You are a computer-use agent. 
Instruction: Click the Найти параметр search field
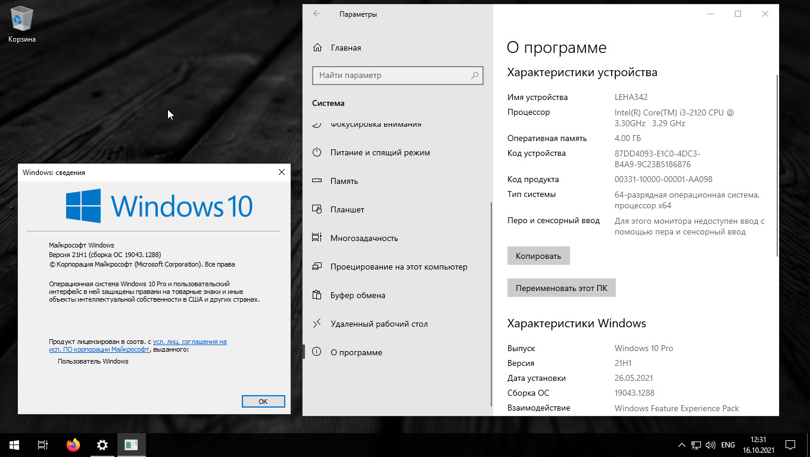pyautogui.click(x=397, y=75)
